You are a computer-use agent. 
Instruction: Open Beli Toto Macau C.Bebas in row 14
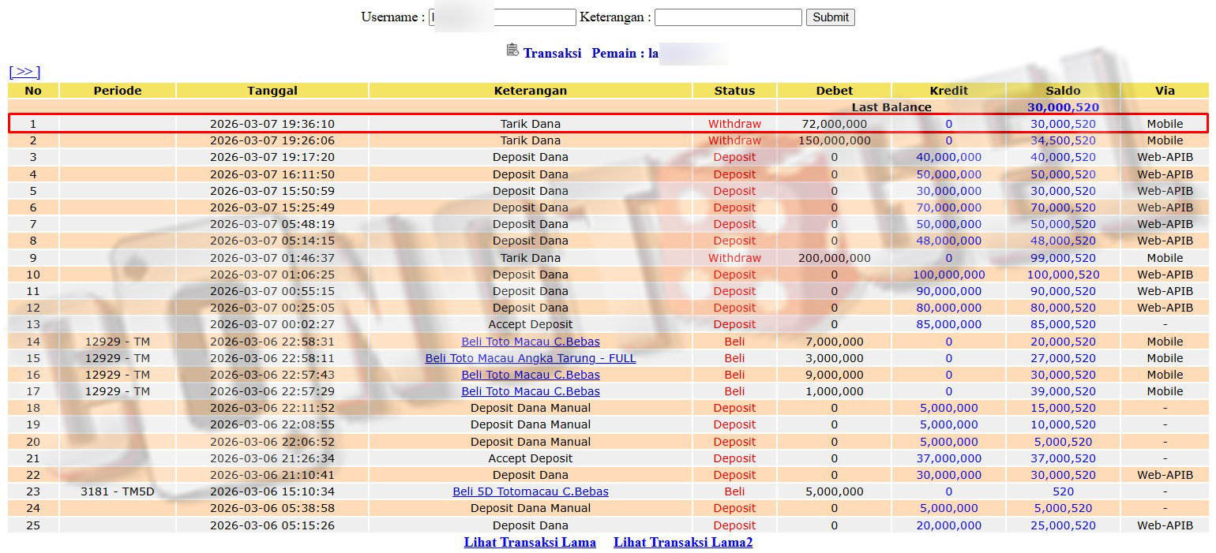coord(530,342)
